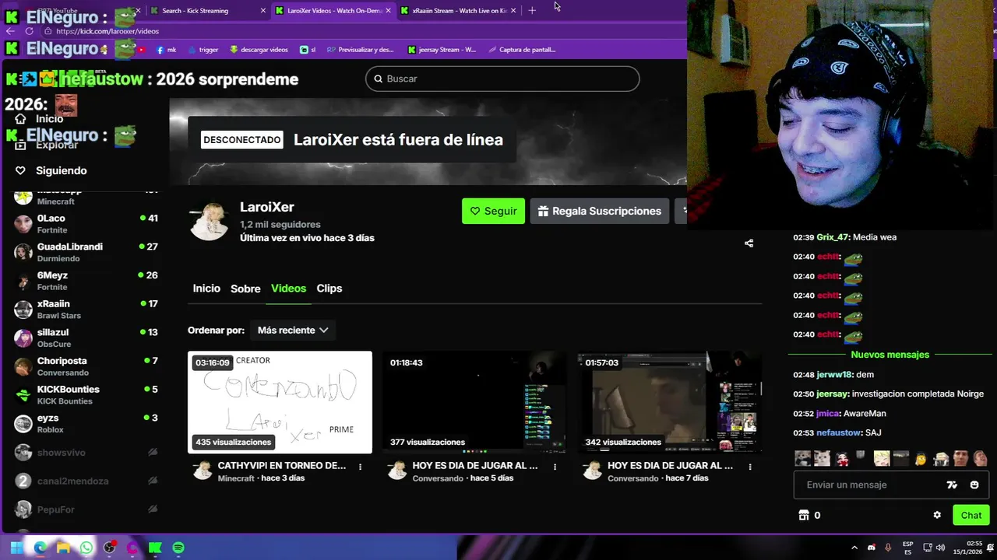Open CATHYVIPI EN TORNEO DE... video title
This screenshot has height=560, width=997.
coord(282,465)
